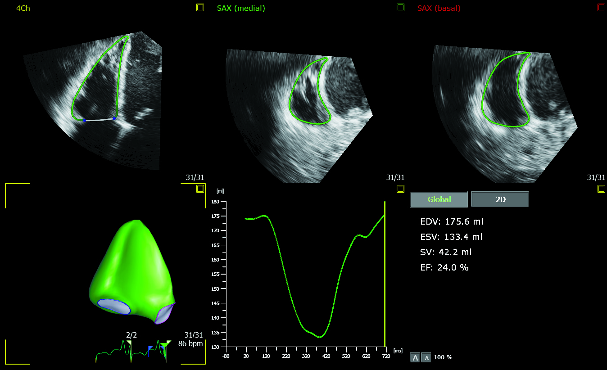
Task: Maximize the SAX (medial) view via green square icon
Action: 400,7
